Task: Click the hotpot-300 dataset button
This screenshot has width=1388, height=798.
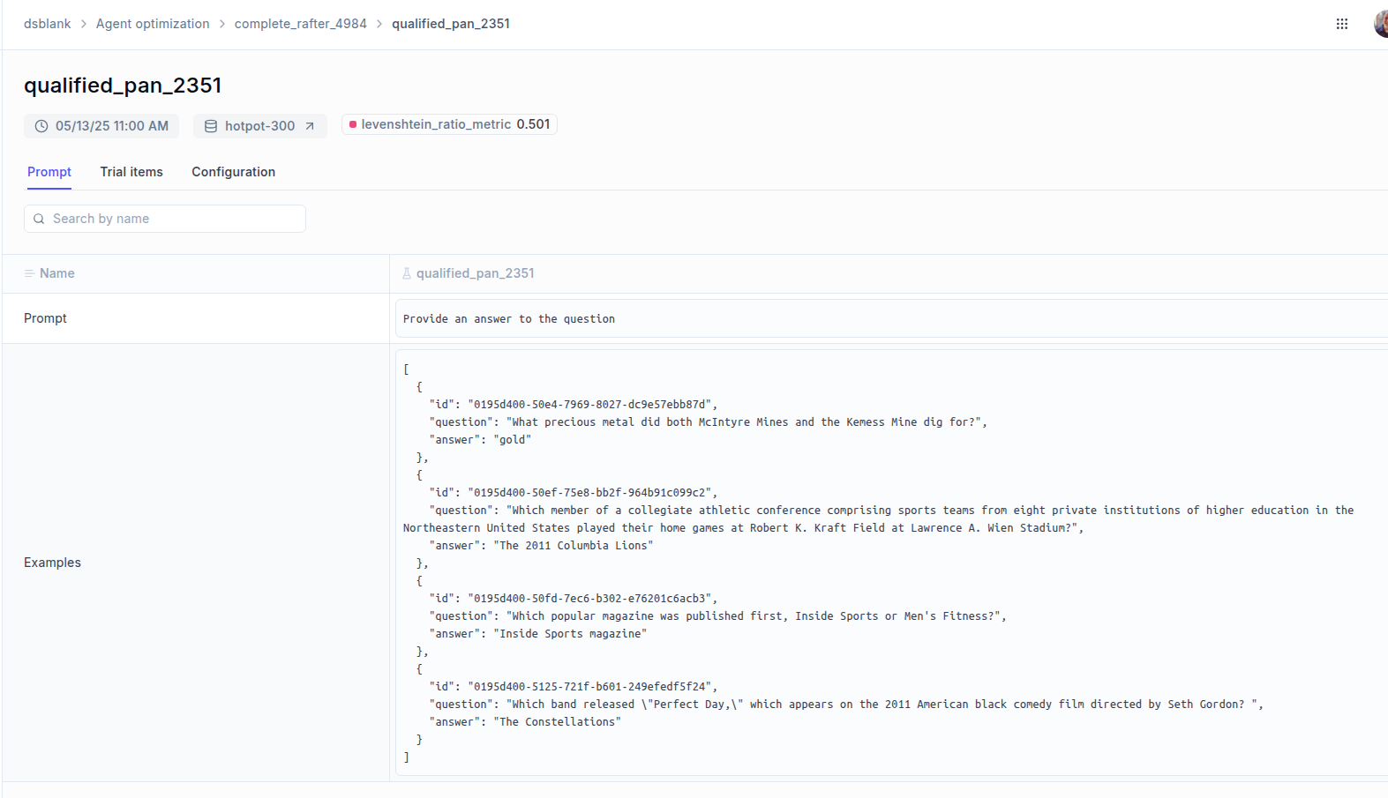Action: [x=260, y=126]
